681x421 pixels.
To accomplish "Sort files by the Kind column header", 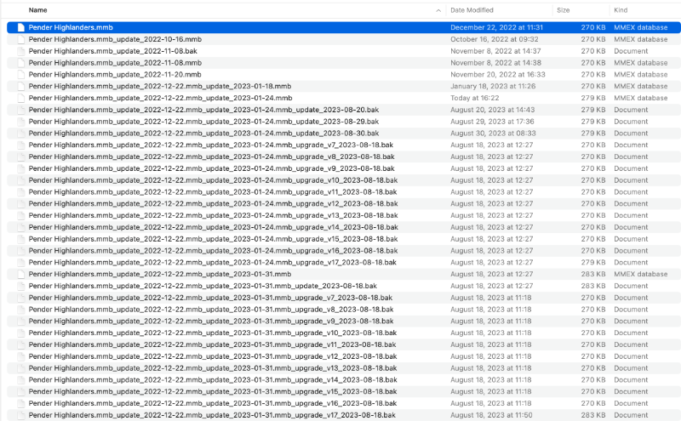I will click(621, 10).
